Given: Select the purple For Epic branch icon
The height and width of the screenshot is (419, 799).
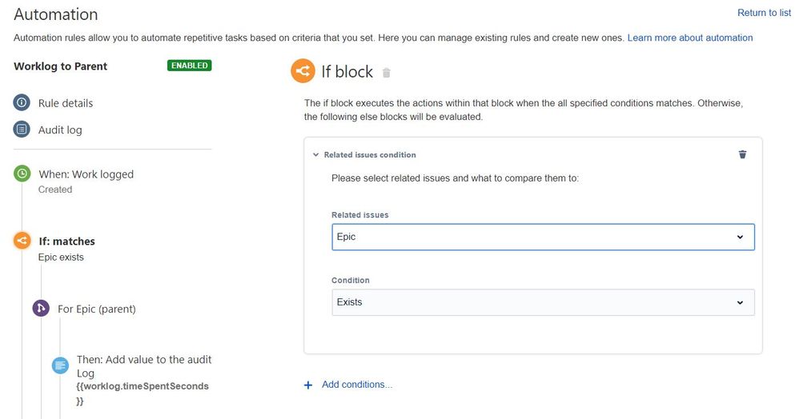Looking at the screenshot, I should [41, 309].
